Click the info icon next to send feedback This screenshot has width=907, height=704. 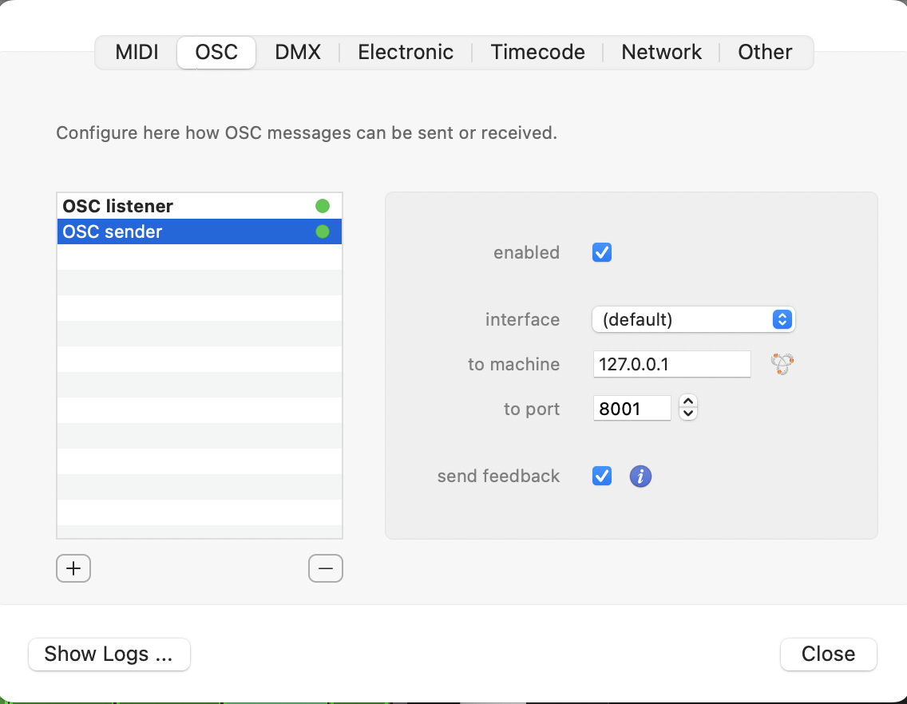[x=640, y=477]
